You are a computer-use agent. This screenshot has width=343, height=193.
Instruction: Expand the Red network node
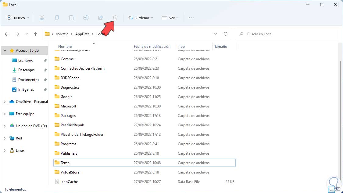tap(5, 138)
